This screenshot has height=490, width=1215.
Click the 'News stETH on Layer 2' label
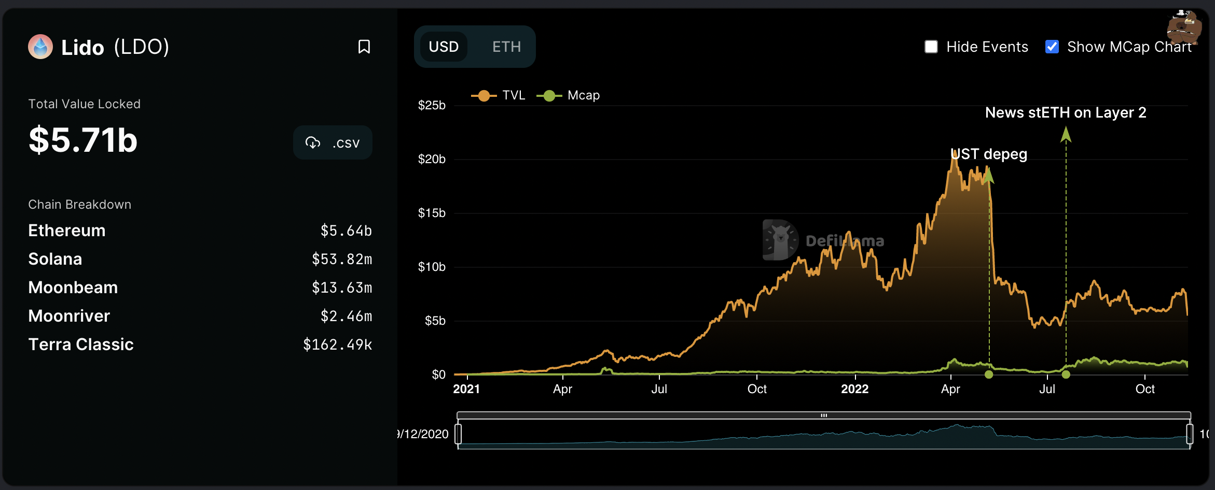tap(1066, 112)
